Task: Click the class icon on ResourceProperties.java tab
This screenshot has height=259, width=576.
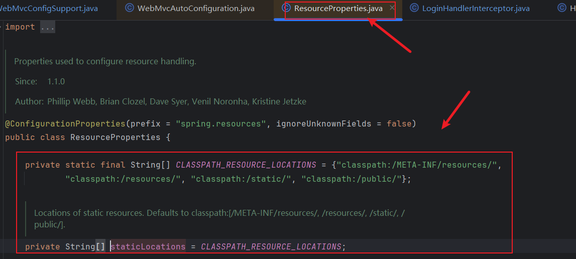Action: [x=287, y=8]
